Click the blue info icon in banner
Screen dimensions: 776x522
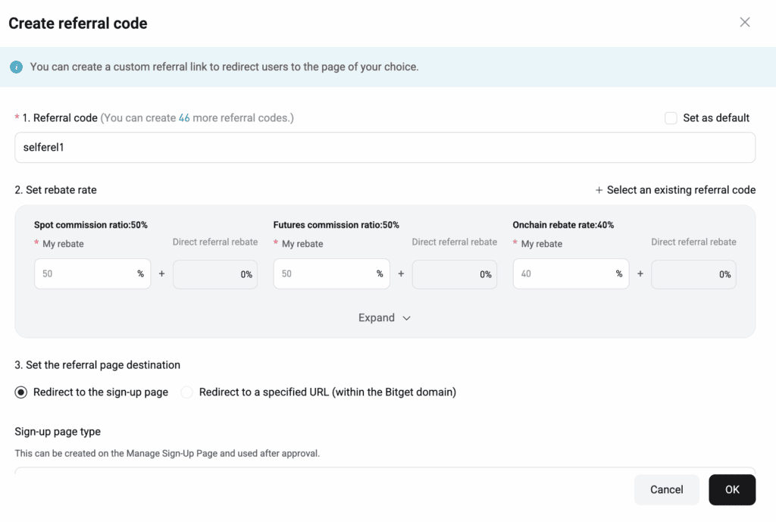[16, 67]
